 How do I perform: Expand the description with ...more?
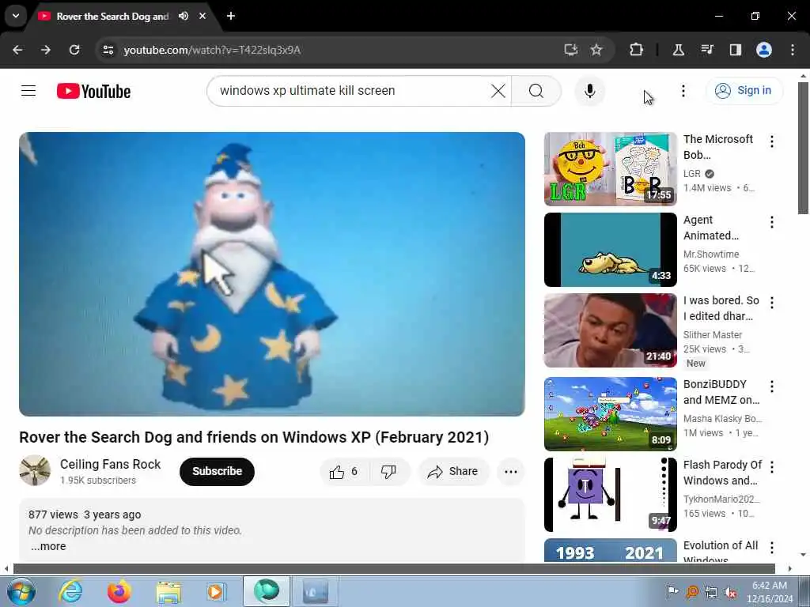click(48, 546)
